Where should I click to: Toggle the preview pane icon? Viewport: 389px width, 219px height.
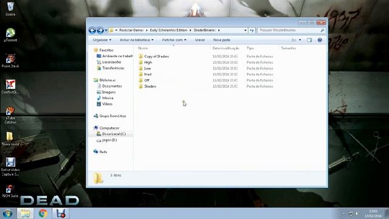click(309, 40)
